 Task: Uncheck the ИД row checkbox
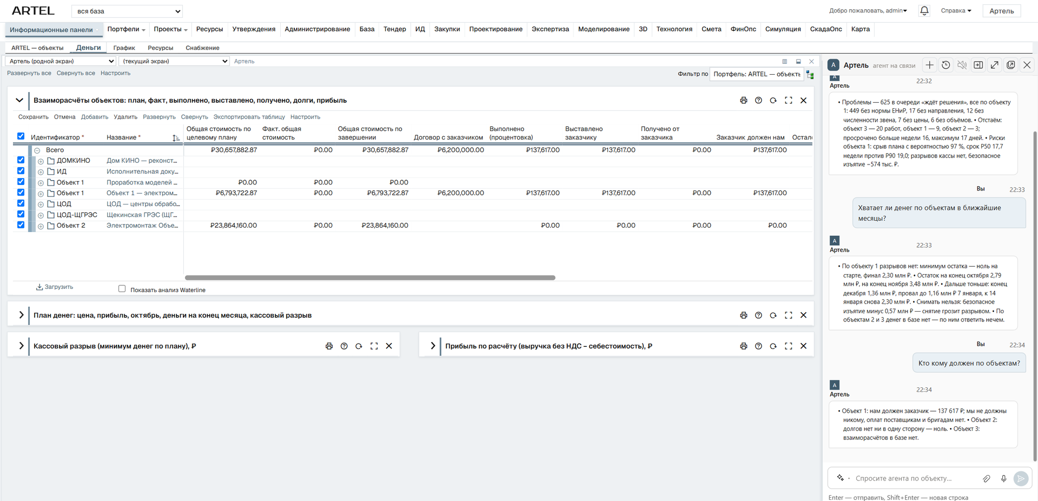(x=21, y=171)
